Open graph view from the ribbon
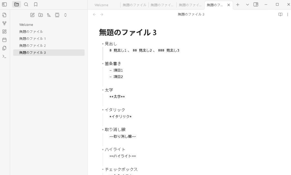The image size is (291, 175). click(4, 23)
